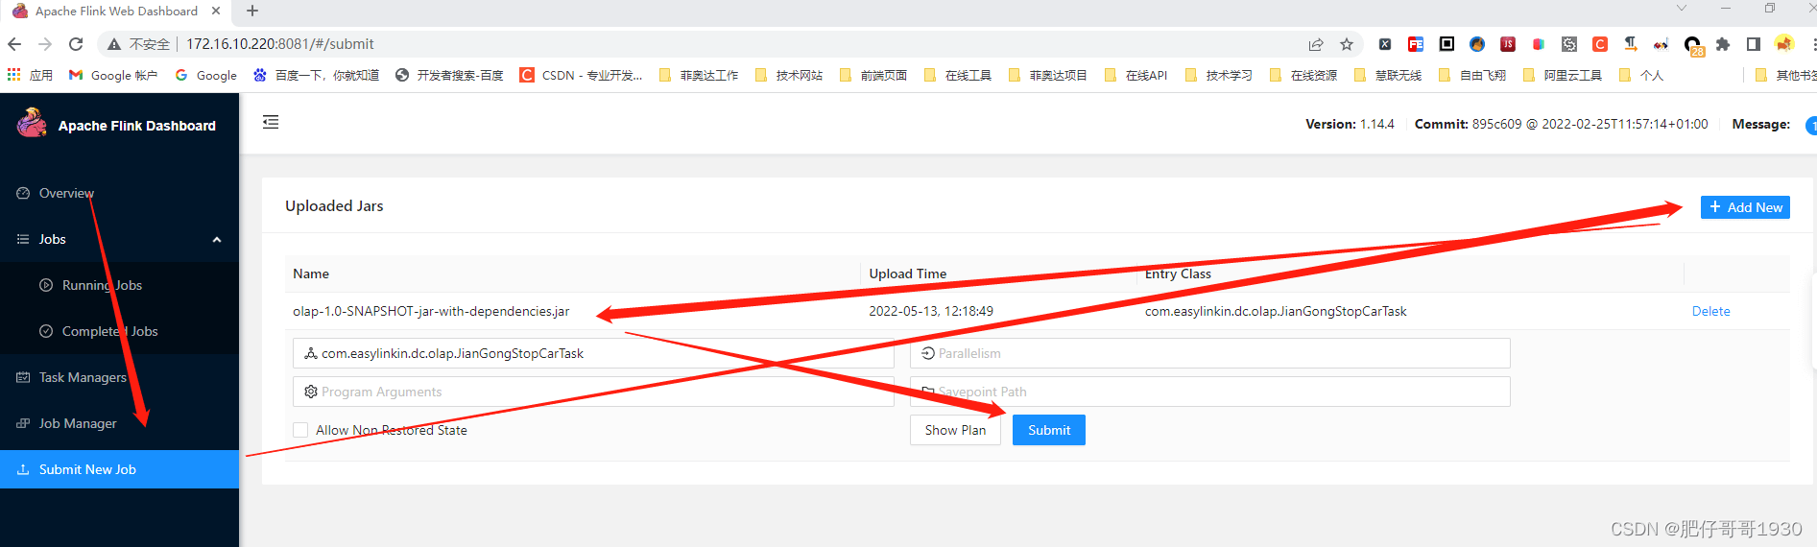
Task: Click the Upload Time column header
Action: [907, 273]
